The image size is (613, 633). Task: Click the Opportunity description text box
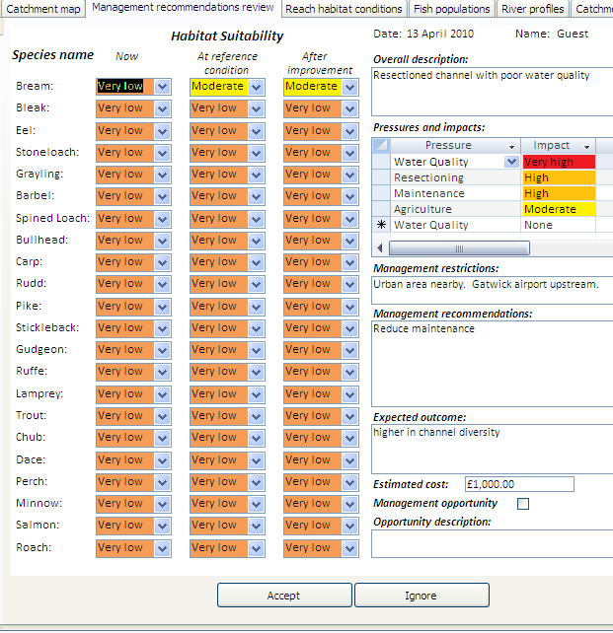(493, 544)
